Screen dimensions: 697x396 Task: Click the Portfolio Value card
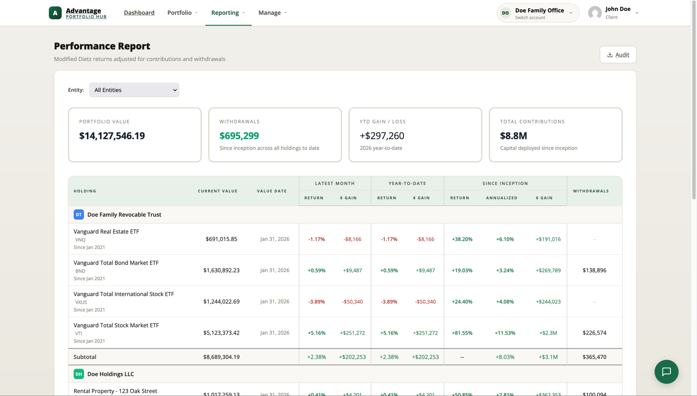[x=135, y=135]
